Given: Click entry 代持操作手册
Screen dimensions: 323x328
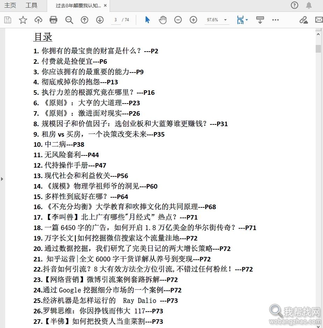Looking at the screenshot, I should point(70,165).
